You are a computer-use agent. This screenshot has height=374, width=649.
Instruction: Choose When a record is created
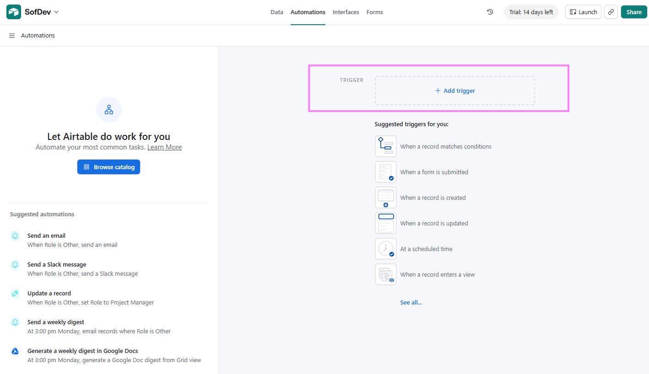tap(433, 198)
